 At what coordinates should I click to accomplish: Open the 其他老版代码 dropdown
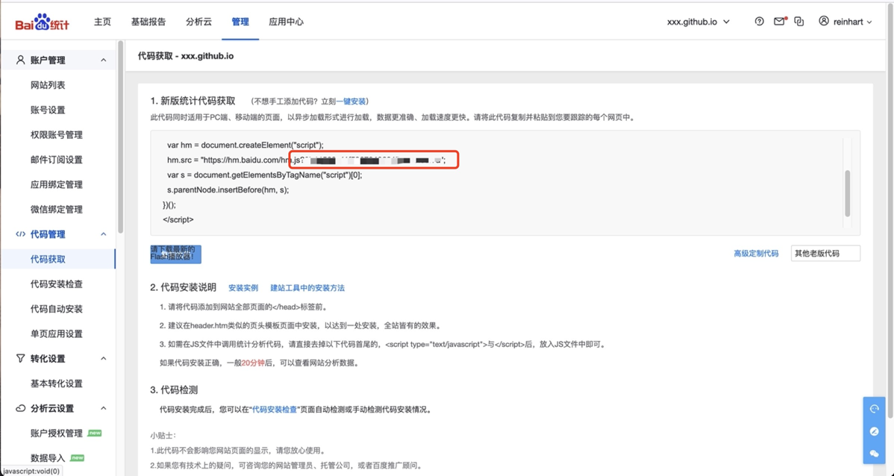tap(825, 254)
